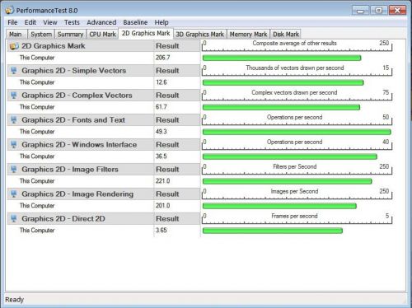The height and width of the screenshot is (308, 412).
Task: Select the 2D Graphics Mark tab
Action: pyautogui.click(x=146, y=34)
